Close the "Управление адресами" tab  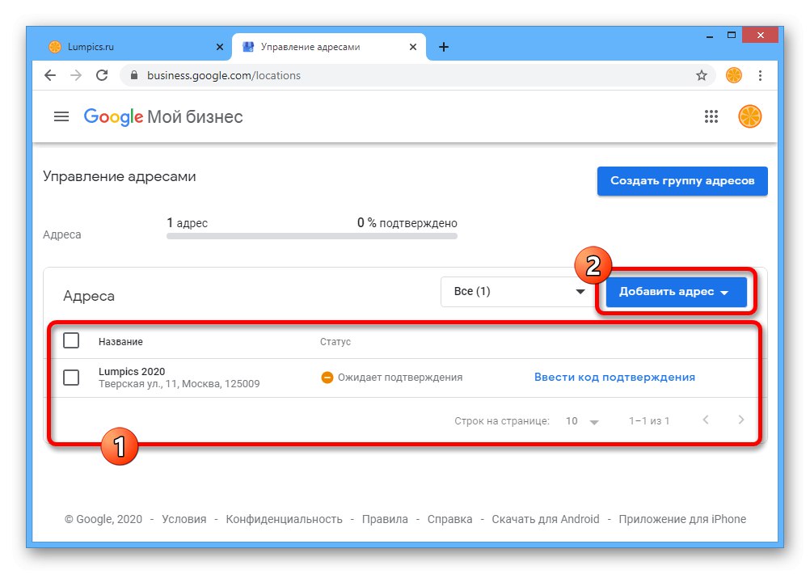click(413, 47)
